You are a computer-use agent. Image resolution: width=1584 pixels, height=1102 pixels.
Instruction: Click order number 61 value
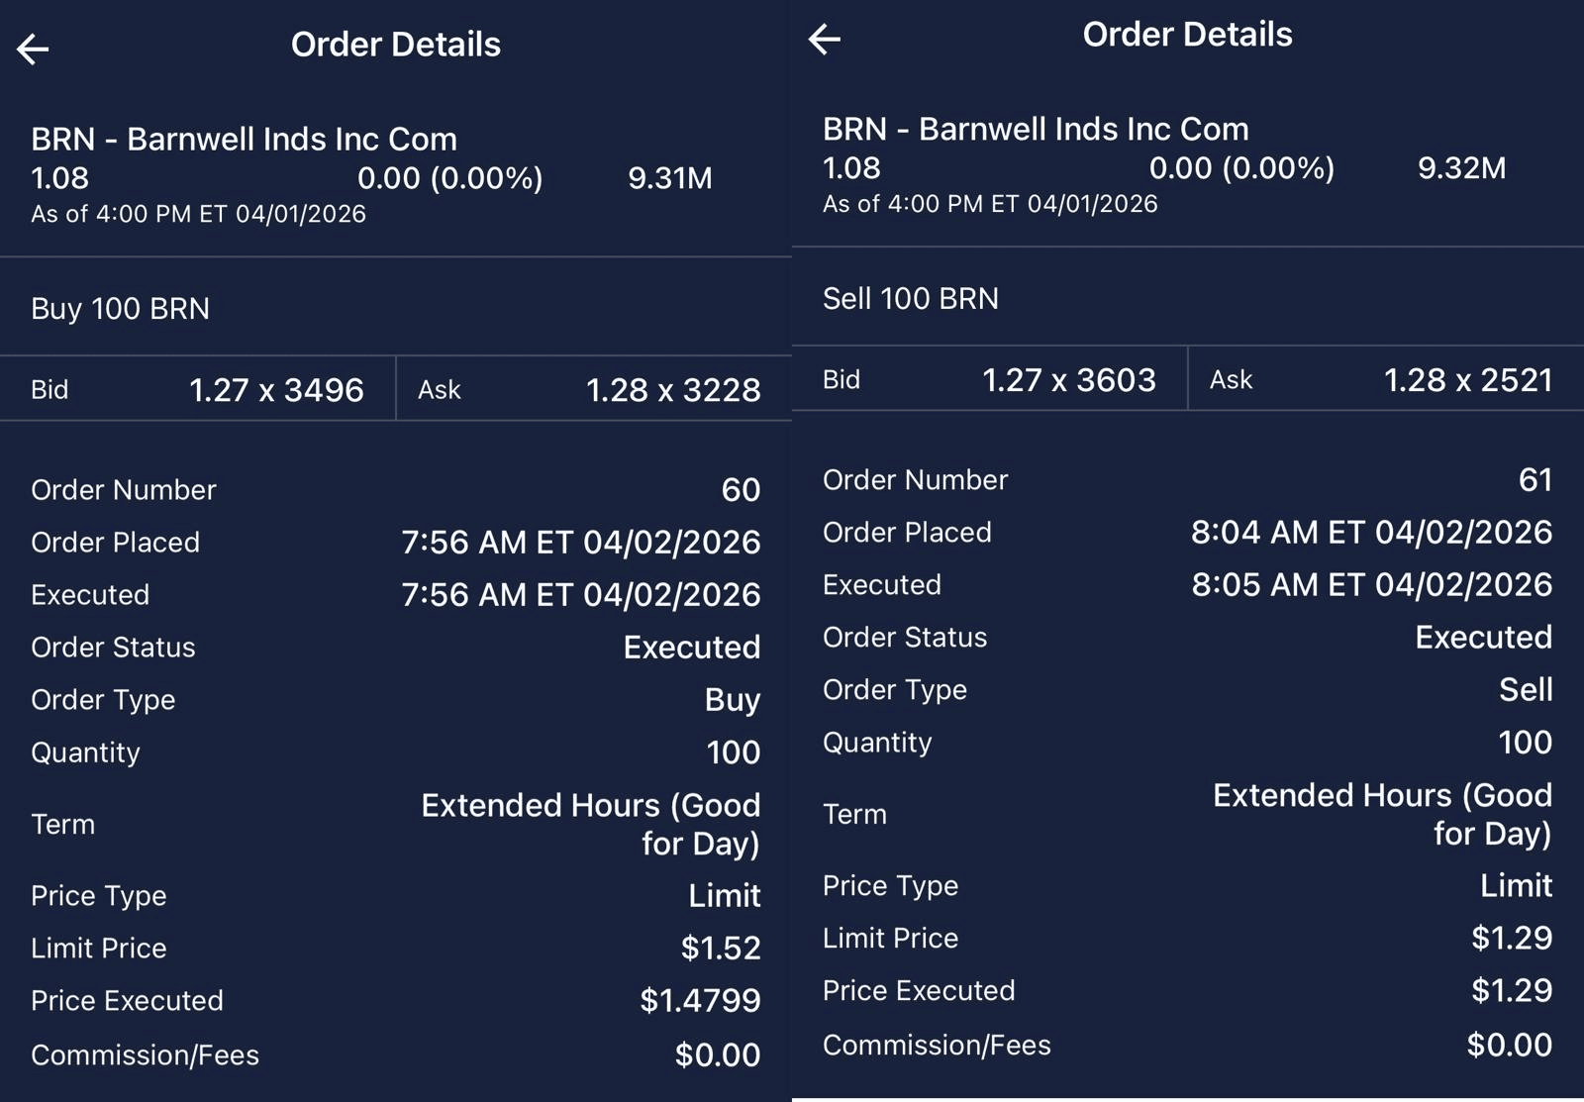pos(1534,479)
